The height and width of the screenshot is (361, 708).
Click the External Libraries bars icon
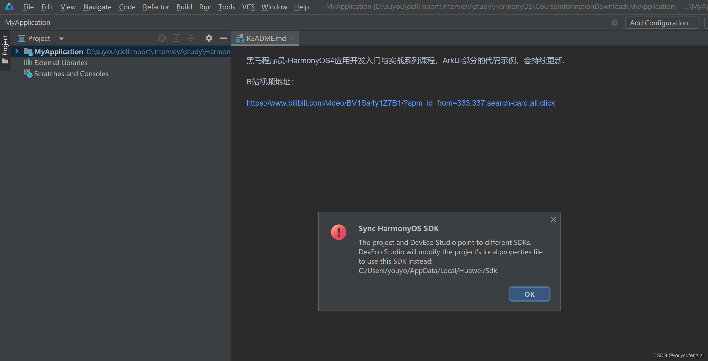coord(28,62)
